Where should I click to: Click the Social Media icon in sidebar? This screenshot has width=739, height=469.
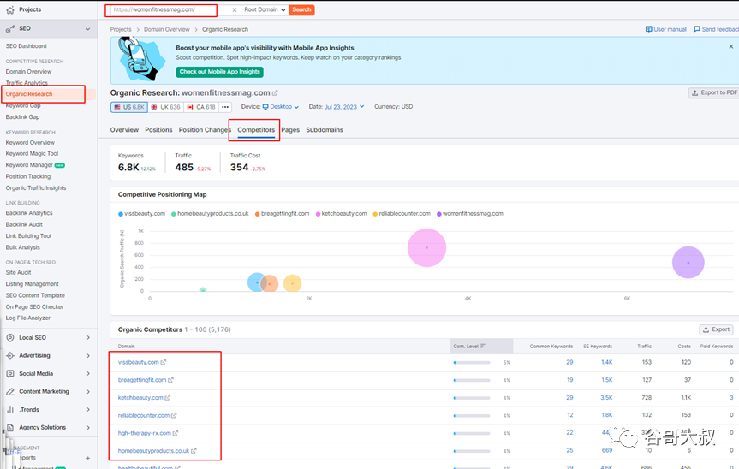click(10, 373)
